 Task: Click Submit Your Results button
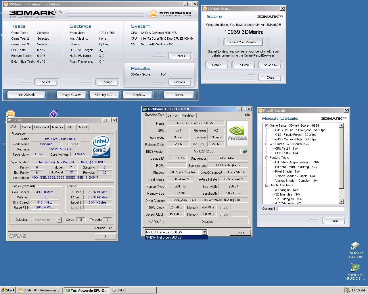tap(244, 42)
